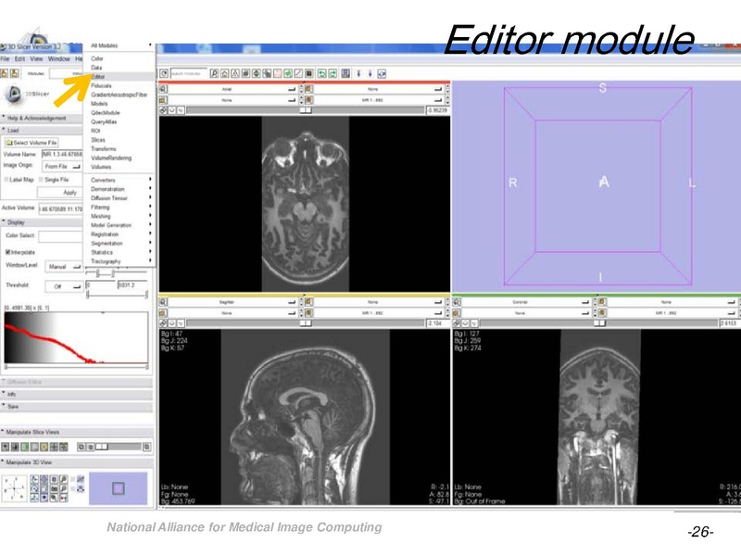This screenshot has width=741, height=556.
Task: Click the search magnifier toolbar icon
Action: (214, 73)
